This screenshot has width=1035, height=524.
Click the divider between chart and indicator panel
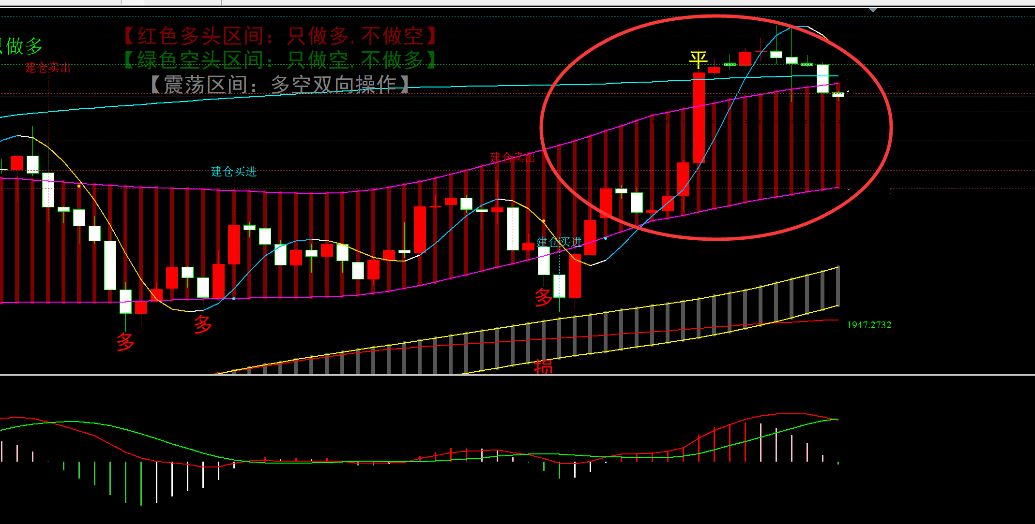[517, 375]
